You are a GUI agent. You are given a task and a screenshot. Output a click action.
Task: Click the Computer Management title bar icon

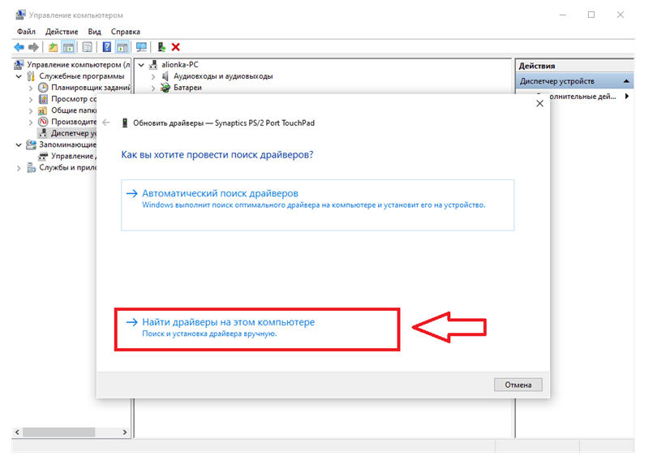click(x=20, y=15)
